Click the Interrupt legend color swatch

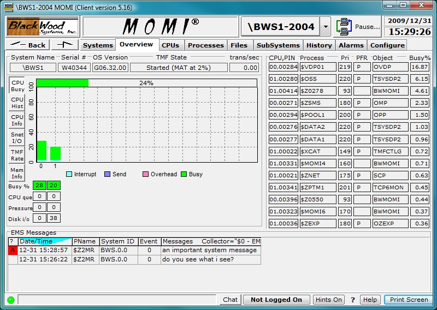pyautogui.click(x=69, y=174)
